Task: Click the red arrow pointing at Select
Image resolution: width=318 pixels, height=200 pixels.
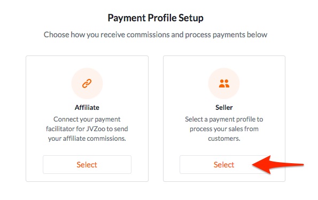Action: click(x=278, y=165)
